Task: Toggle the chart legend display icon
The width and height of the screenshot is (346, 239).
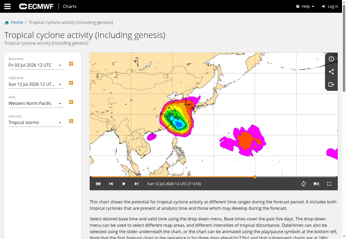Action: [x=316, y=184]
